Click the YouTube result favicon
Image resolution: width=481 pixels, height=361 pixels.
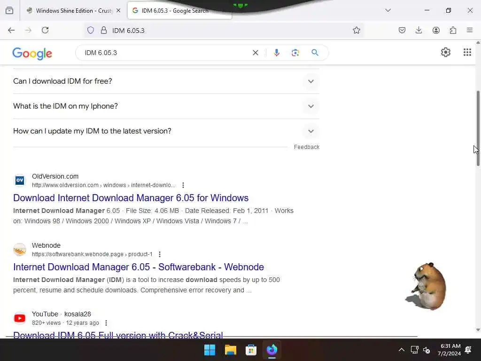(20, 318)
